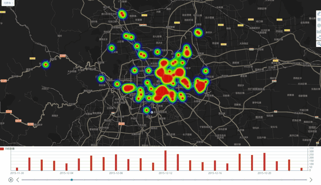Screen dimensions: 321x185
Task: Click the 2015-12-08 axis date label
Action: pyautogui.click(x=116, y=173)
